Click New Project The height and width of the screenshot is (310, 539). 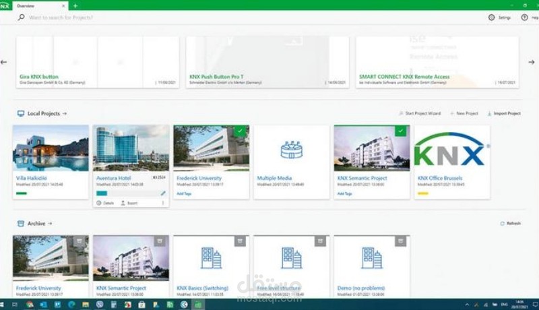[464, 113]
